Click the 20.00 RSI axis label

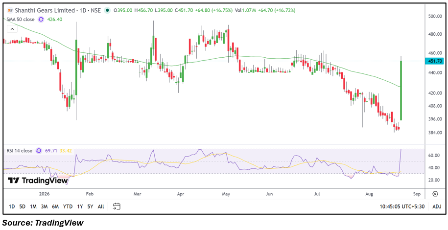434,180
